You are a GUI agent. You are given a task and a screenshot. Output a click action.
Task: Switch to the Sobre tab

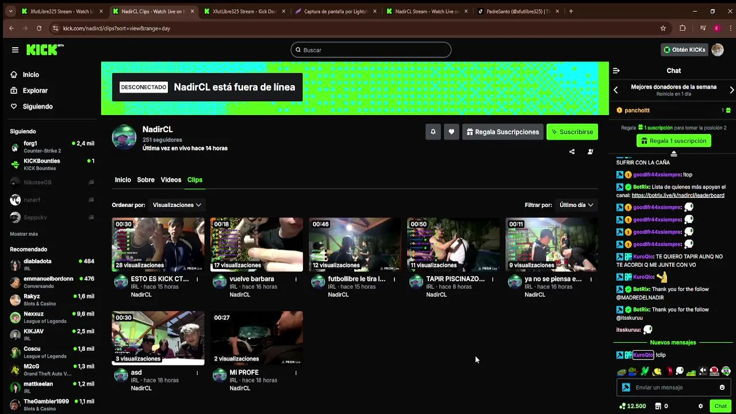point(145,180)
